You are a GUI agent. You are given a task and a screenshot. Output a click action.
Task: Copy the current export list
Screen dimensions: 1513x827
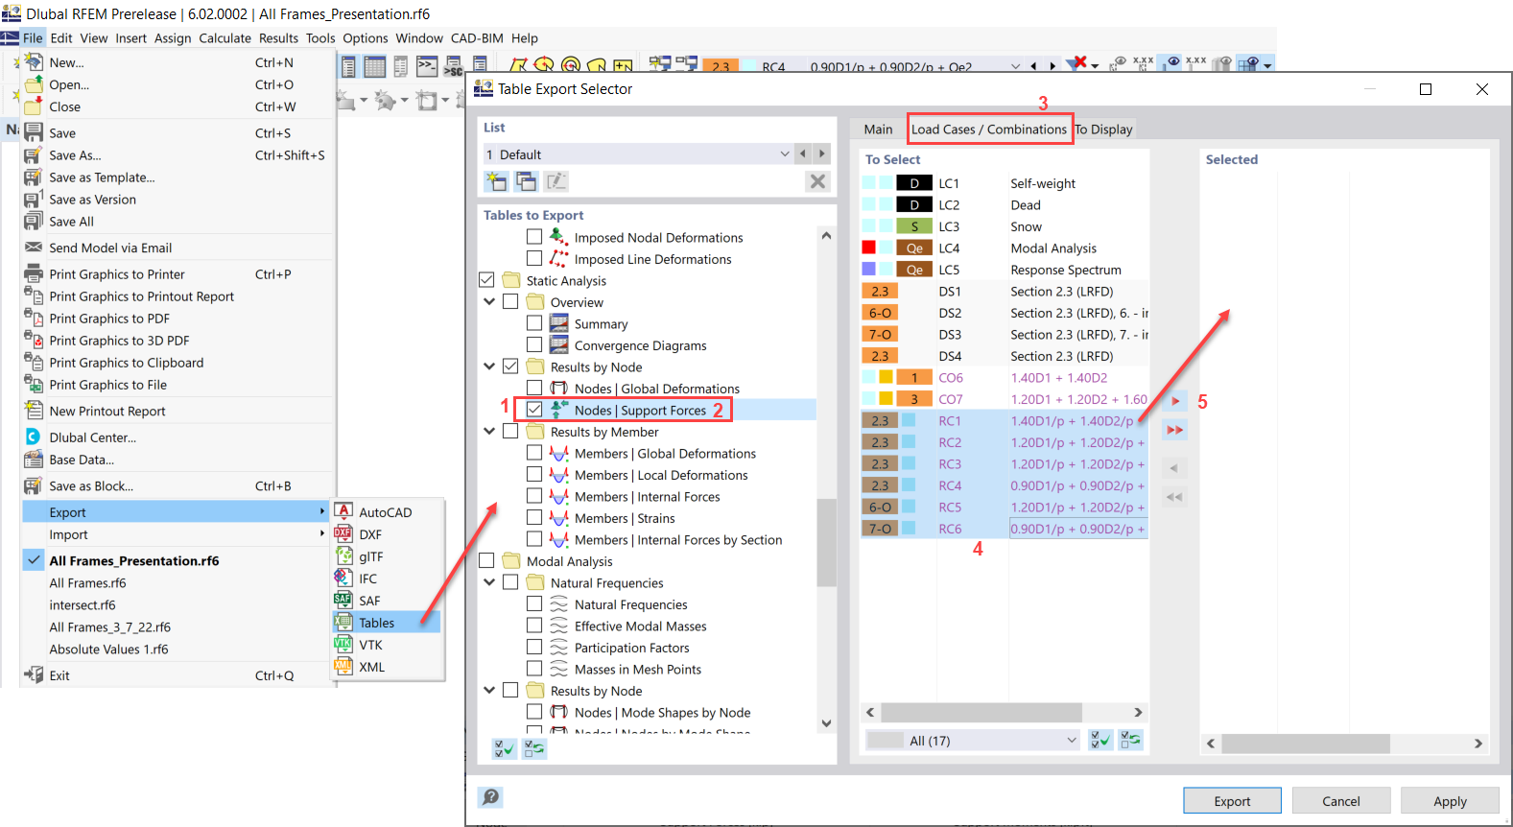(x=526, y=180)
